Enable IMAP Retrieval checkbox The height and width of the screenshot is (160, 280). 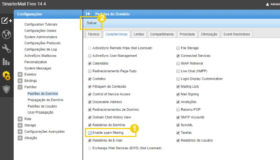tap(178, 64)
